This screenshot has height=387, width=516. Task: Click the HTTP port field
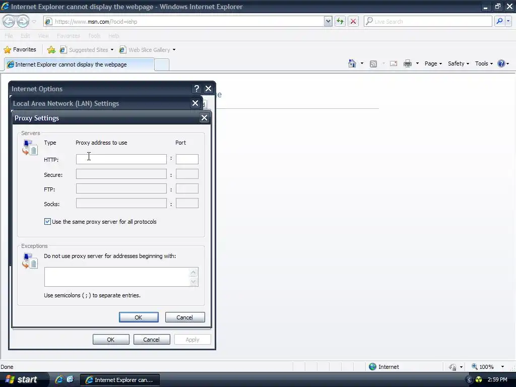click(x=187, y=159)
